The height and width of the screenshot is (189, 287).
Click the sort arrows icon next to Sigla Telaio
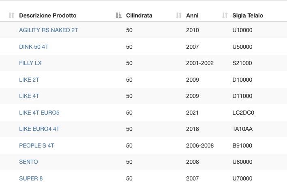pyautogui.click(x=225, y=15)
